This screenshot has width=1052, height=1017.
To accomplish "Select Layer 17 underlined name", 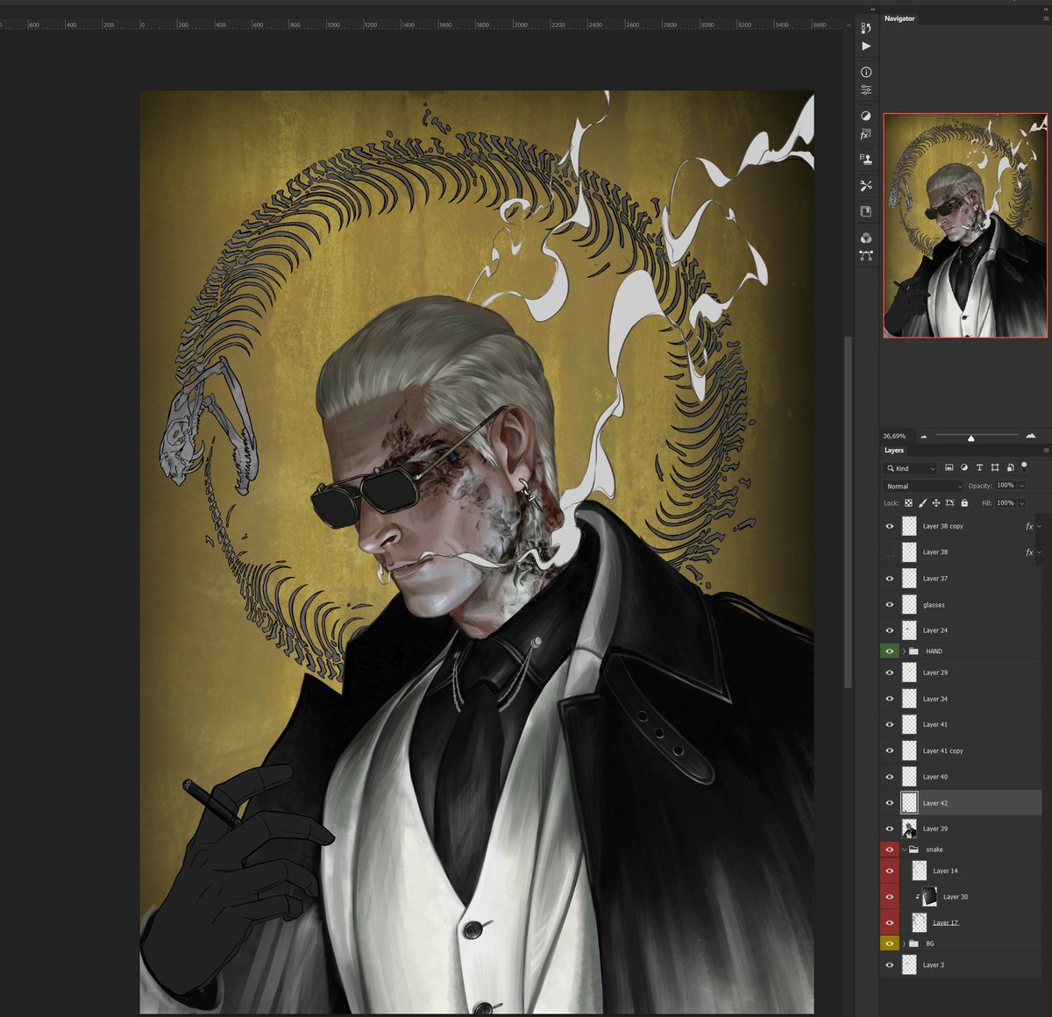I will click(x=946, y=923).
